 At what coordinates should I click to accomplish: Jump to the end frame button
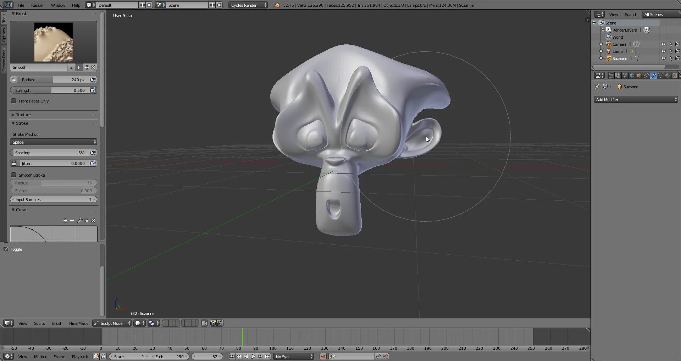click(x=267, y=356)
